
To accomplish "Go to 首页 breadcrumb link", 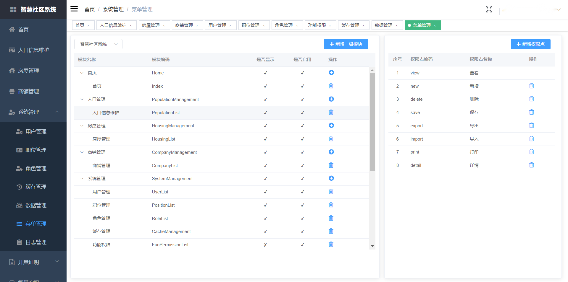I will (x=89, y=9).
